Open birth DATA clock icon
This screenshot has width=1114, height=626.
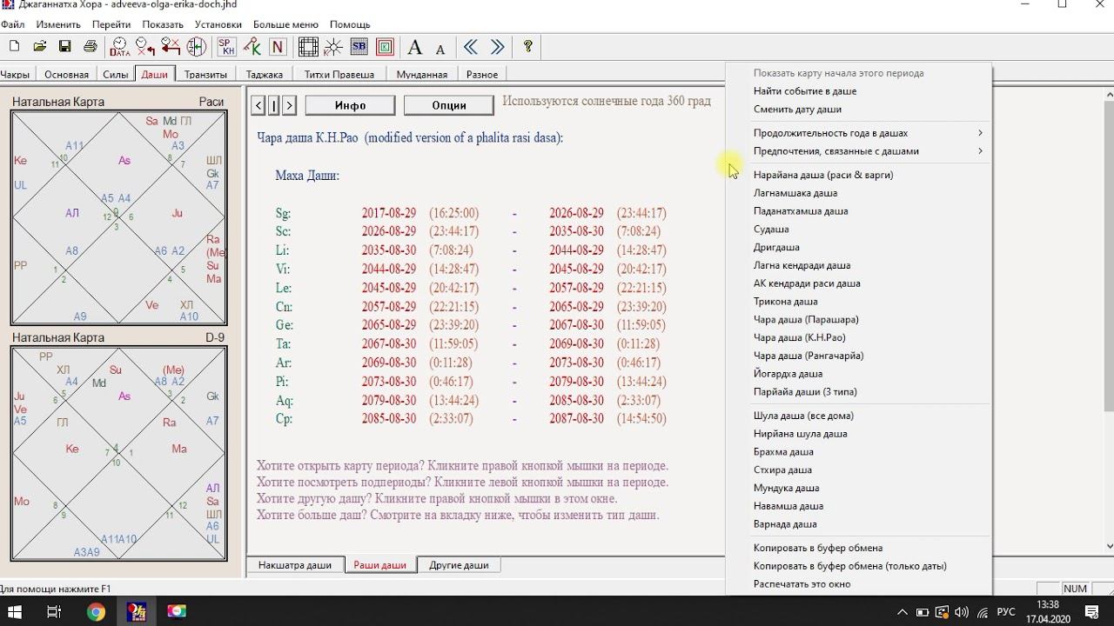pos(120,46)
